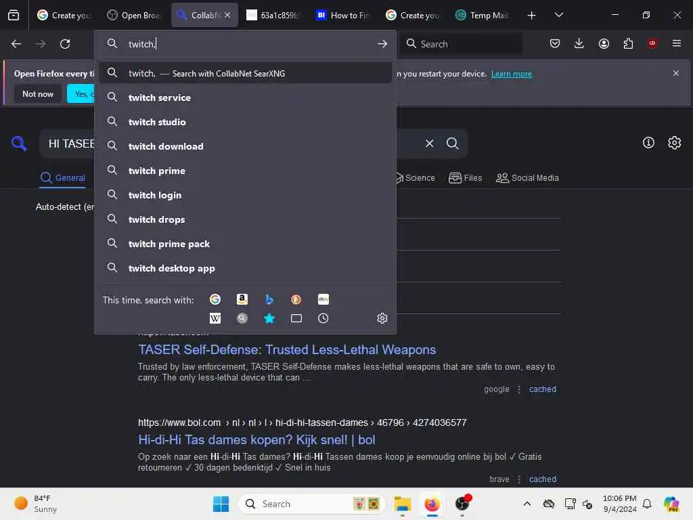Search history with the clock icon
693x520 pixels.
tap(323, 318)
